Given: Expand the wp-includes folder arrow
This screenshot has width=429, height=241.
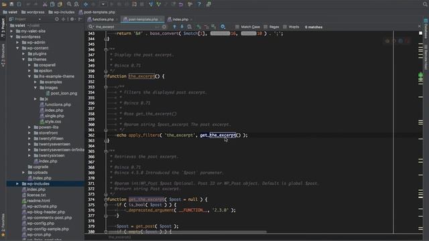Looking at the screenshot, I should [x=17, y=183].
